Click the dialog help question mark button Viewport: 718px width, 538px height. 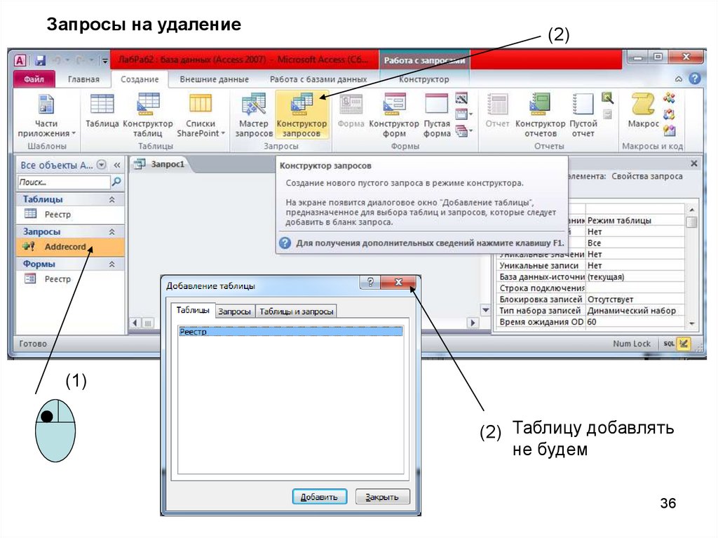click(370, 282)
